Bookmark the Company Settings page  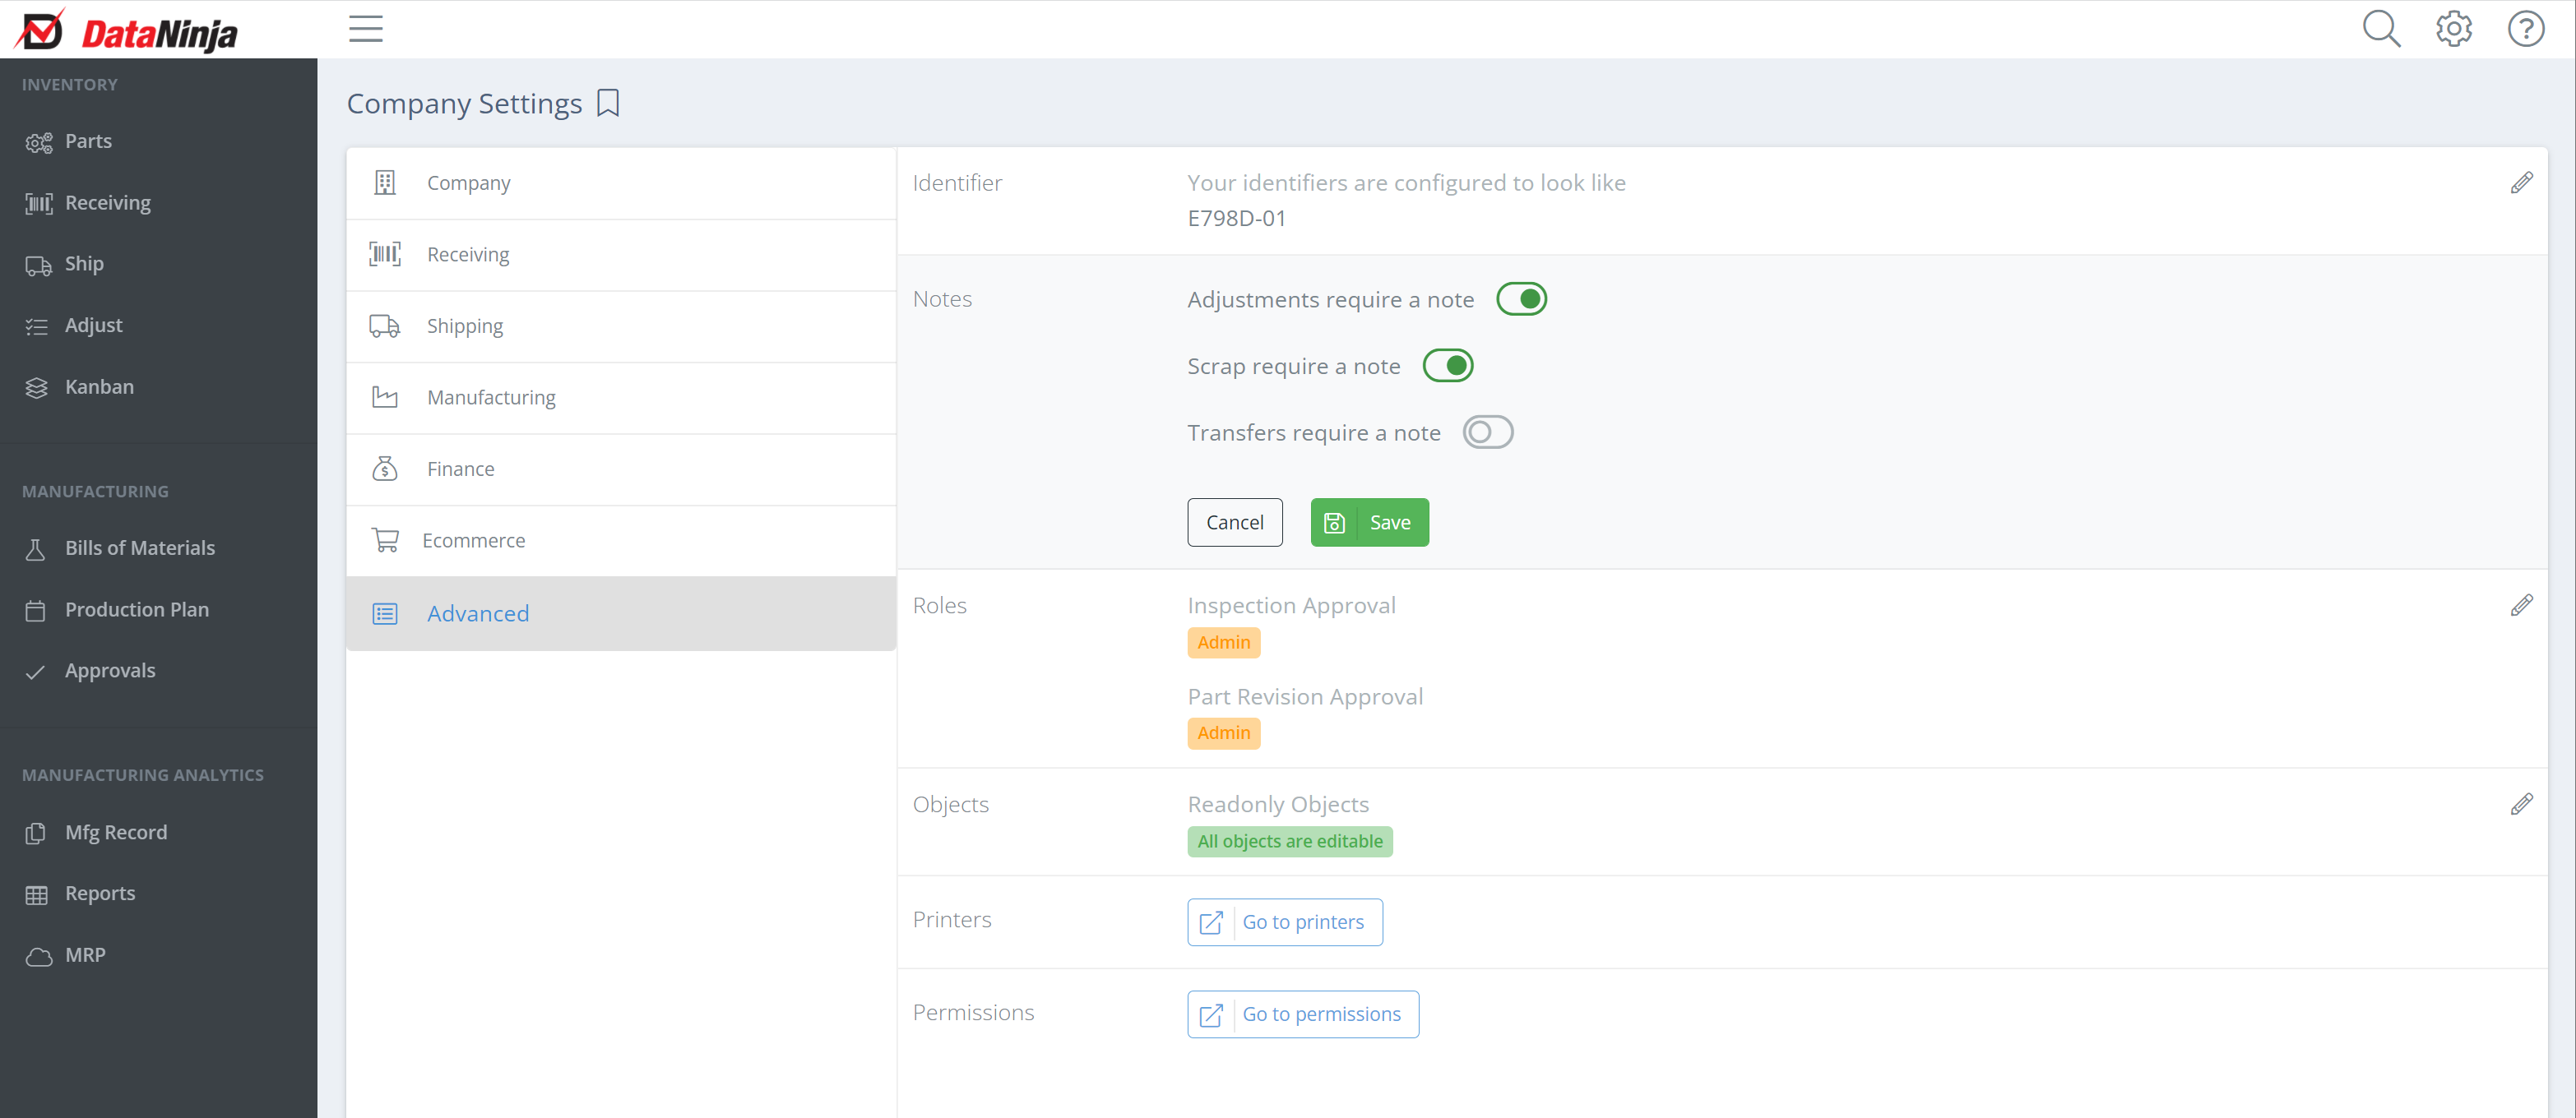pos(608,103)
